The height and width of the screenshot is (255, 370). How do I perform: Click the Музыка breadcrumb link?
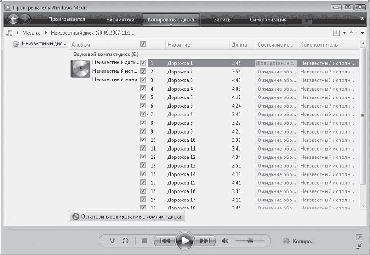click(x=31, y=33)
